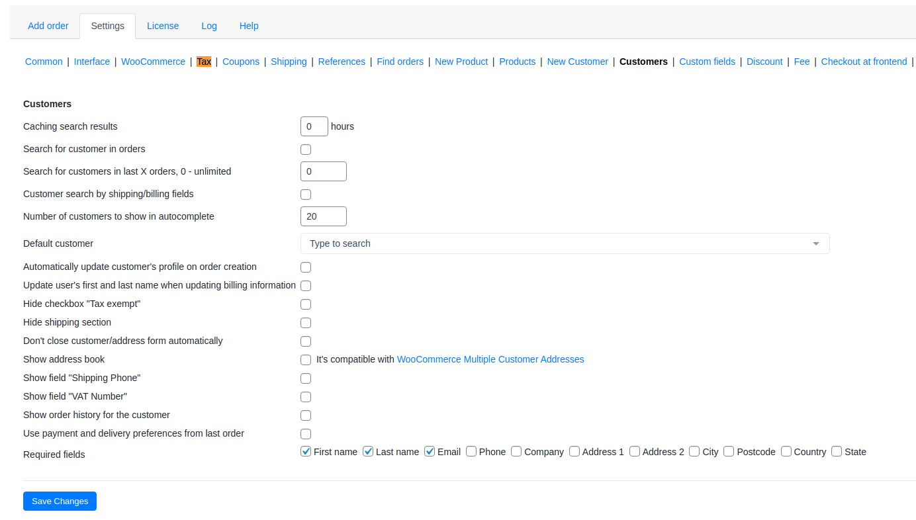Image resolution: width=916 pixels, height=520 pixels.
Task: Check State required field
Action: click(837, 451)
